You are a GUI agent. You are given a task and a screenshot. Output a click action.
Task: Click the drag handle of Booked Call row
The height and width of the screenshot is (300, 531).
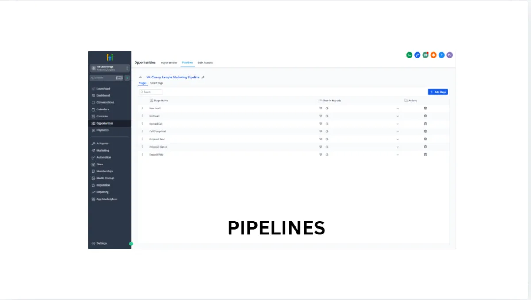pos(142,124)
